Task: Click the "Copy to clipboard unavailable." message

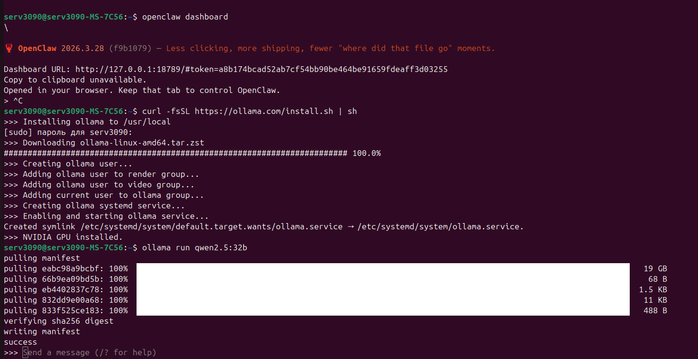Action: (x=75, y=80)
